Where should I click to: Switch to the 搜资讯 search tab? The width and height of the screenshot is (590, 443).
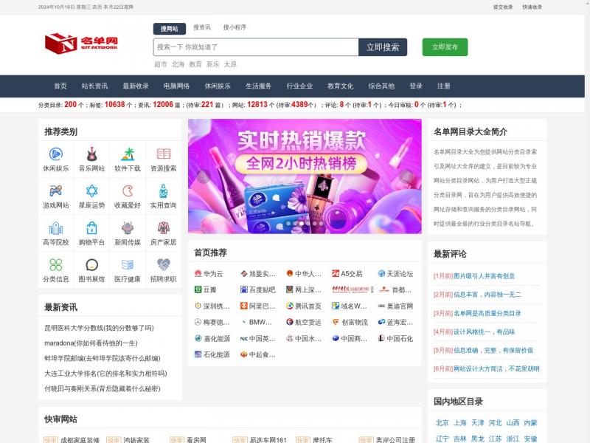[202, 28]
